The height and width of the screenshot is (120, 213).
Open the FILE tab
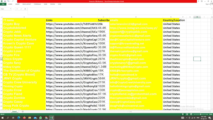tap(3, 4)
